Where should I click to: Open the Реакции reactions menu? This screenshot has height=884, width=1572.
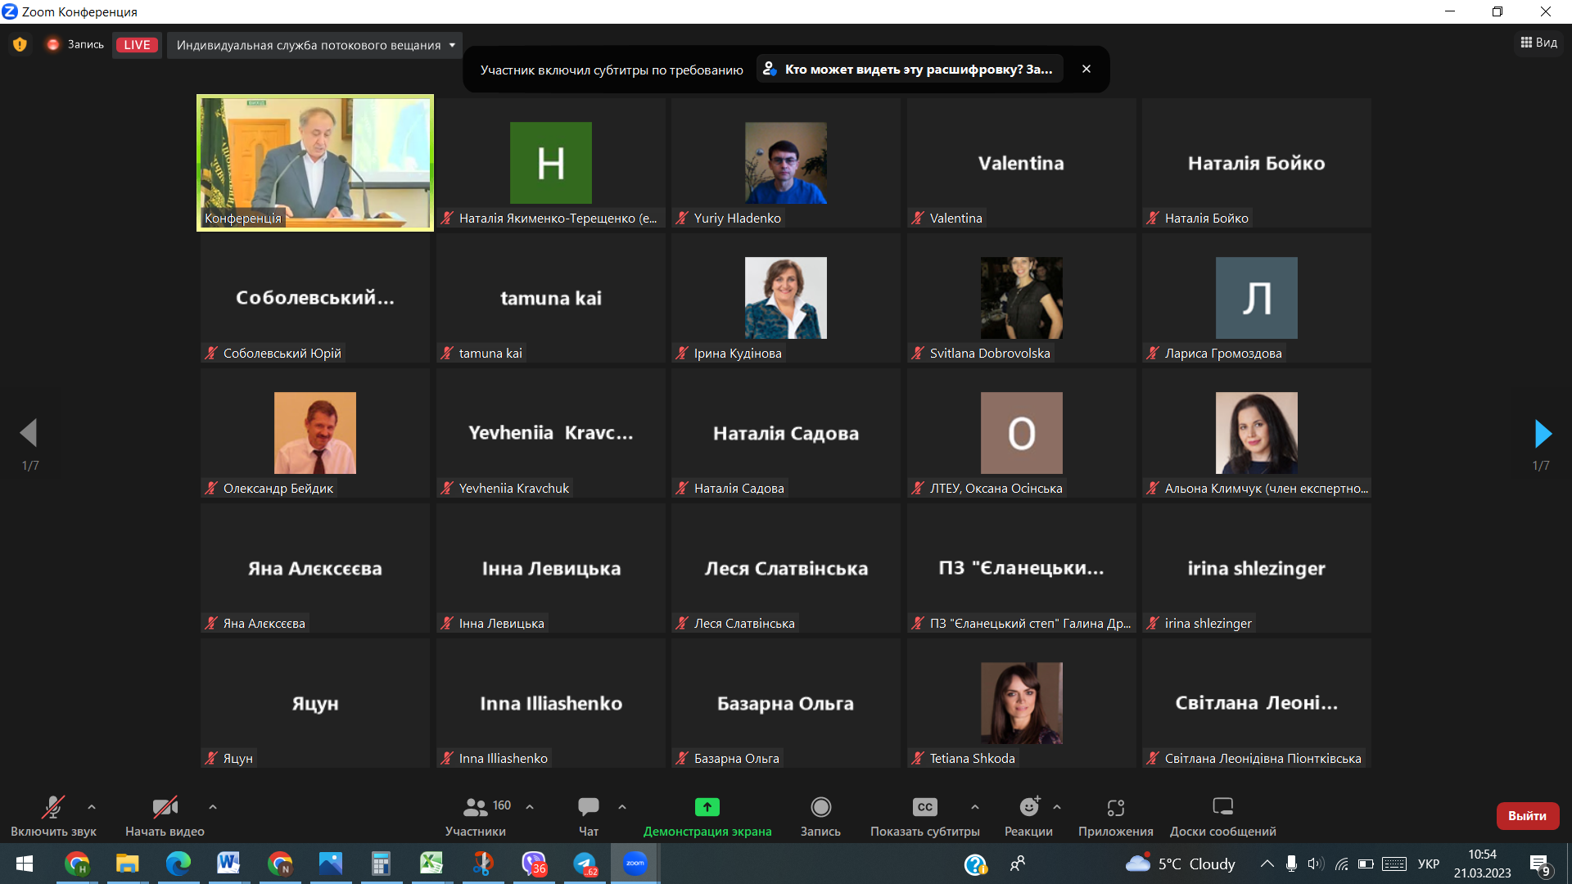1028,807
